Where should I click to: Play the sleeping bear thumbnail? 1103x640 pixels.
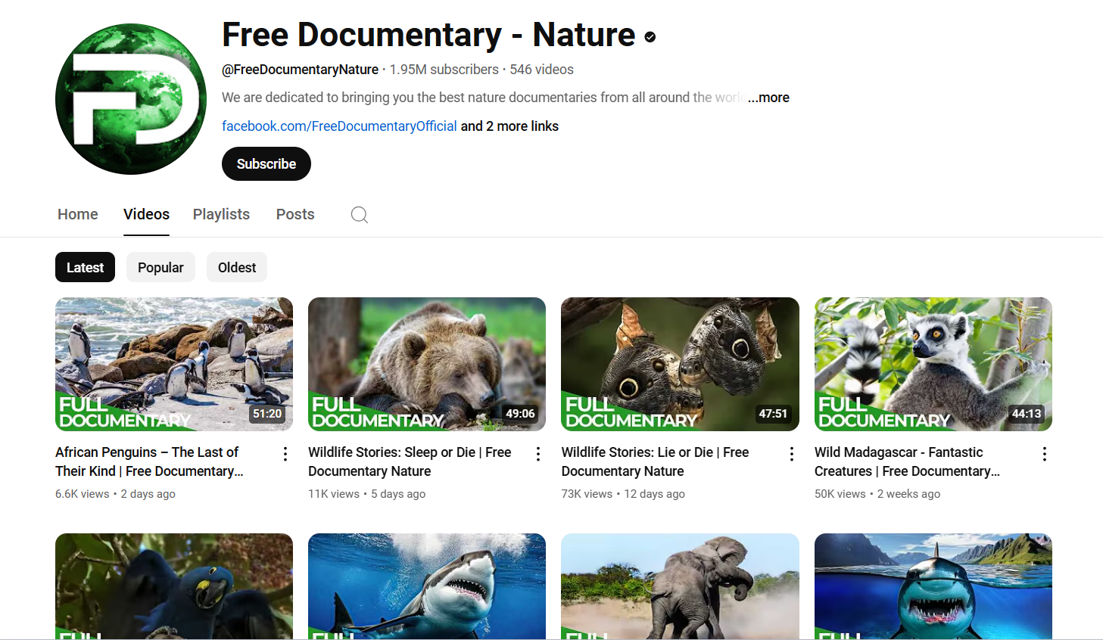coord(427,364)
